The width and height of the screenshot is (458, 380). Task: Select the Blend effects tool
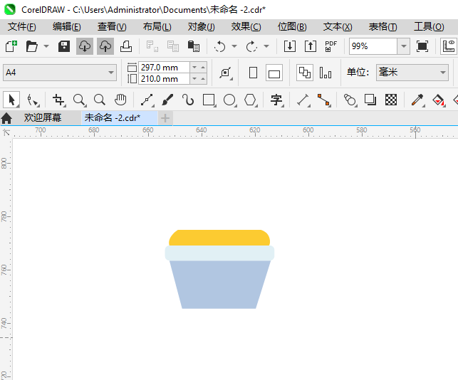click(350, 100)
